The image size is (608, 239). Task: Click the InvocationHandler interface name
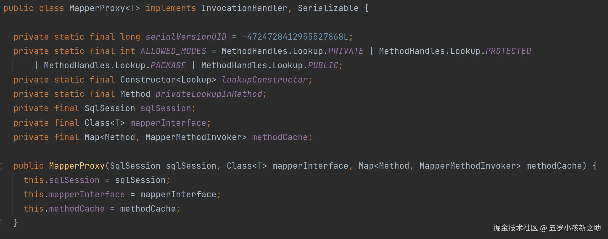coord(244,8)
